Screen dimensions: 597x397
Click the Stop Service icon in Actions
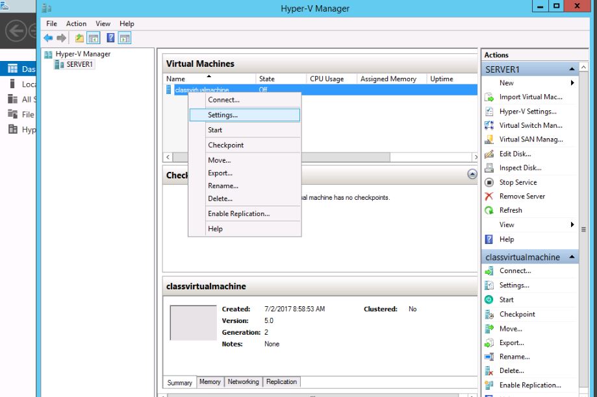click(x=489, y=182)
